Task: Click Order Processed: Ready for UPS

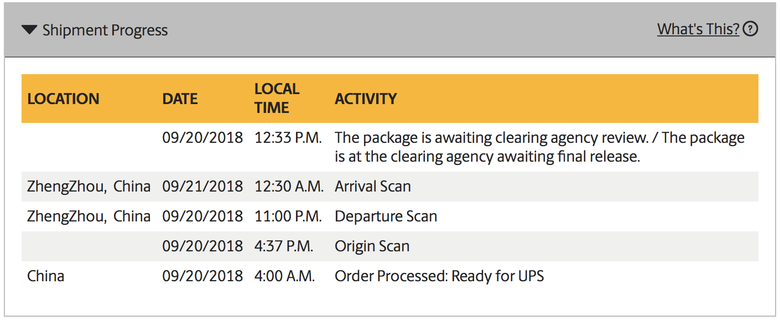Action: click(x=439, y=276)
